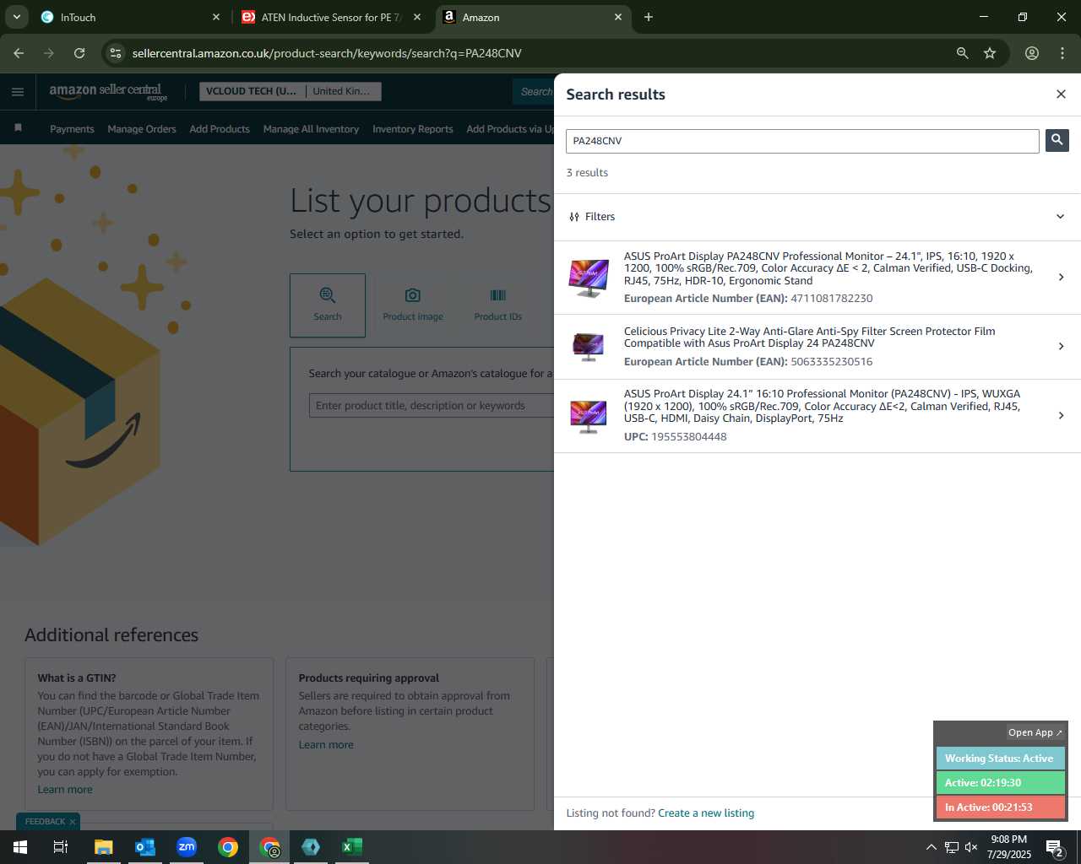
Task: Click the browser address bar URL
Action: point(327,53)
